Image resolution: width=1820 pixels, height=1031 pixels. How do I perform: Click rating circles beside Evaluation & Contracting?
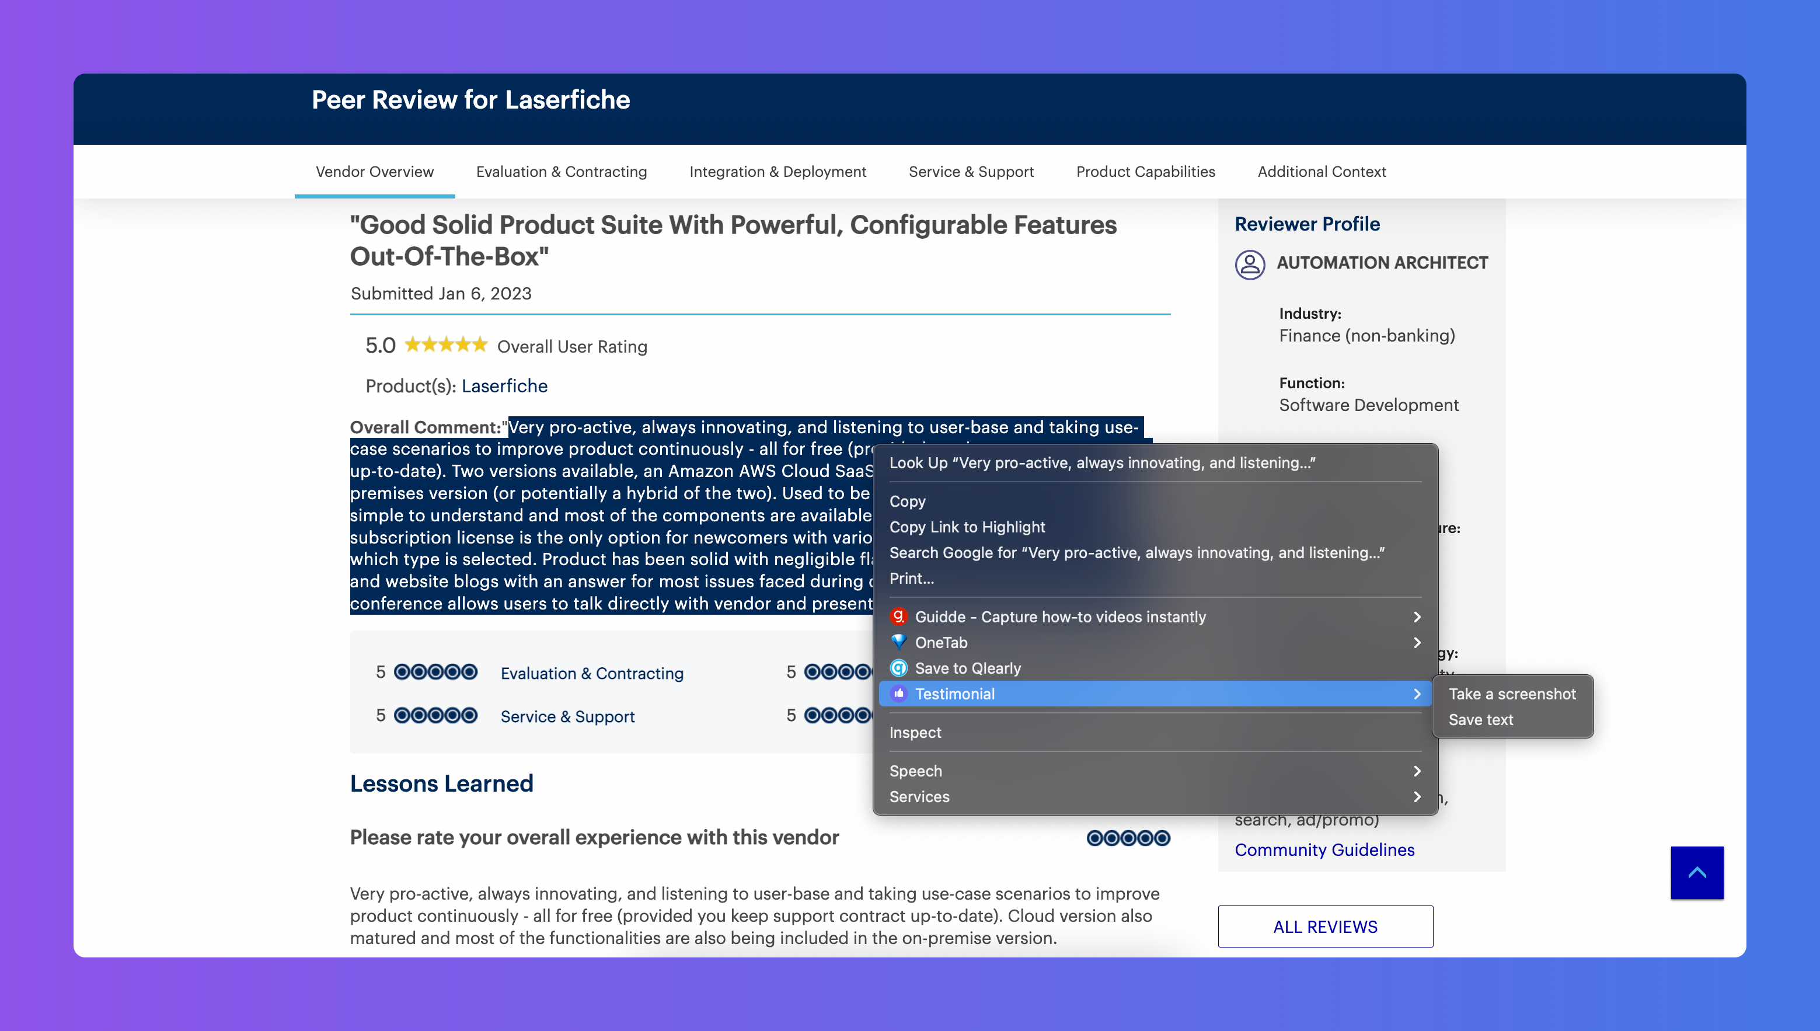click(x=435, y=672)
